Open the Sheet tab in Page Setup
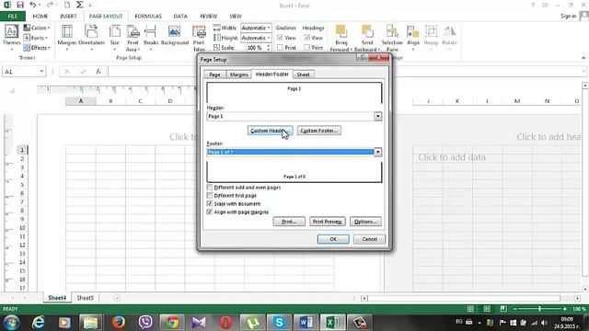This screenshot has height=331, width=589. pos(303,74)
